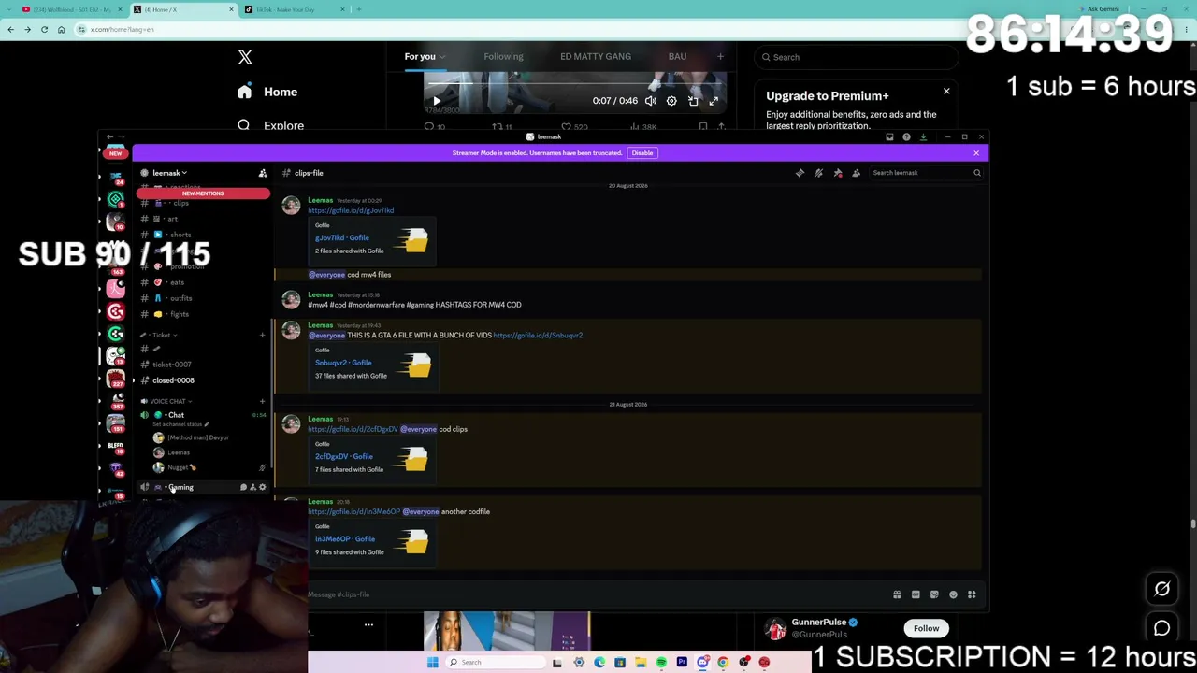This screenshot has height=673, width=1197.
Task: Open the ticket-0007 channel
Action: 202,365
